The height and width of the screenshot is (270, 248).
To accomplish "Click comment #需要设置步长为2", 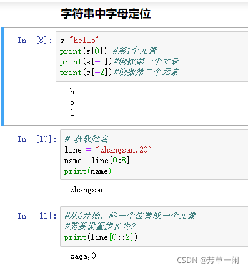I will point(100,226).
